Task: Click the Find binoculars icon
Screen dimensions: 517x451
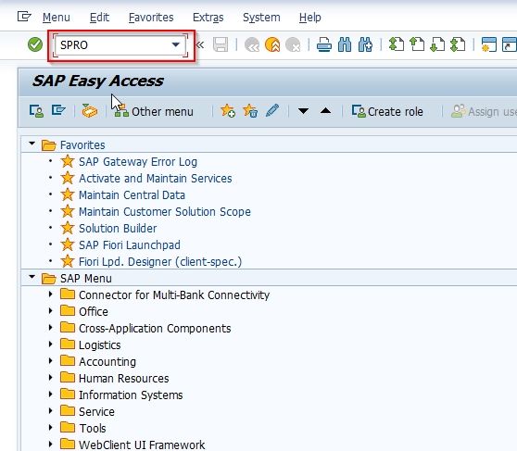Action: coord(345,44)
